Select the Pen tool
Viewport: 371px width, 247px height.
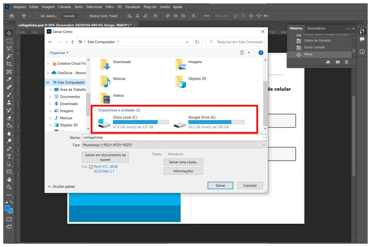[x=9, y=149]
